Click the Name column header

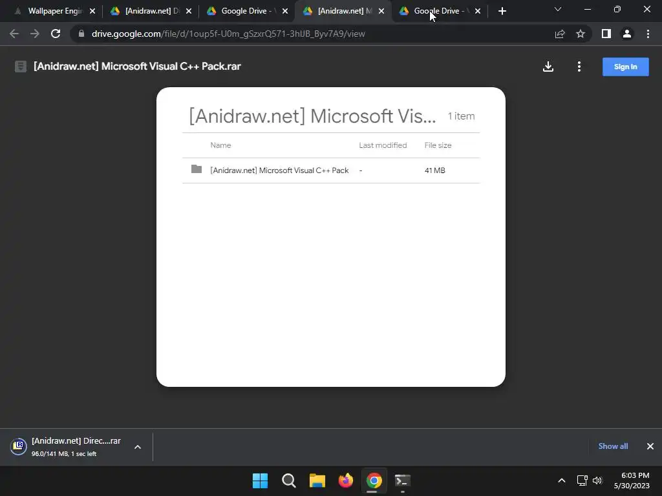[x=220, y=145]
